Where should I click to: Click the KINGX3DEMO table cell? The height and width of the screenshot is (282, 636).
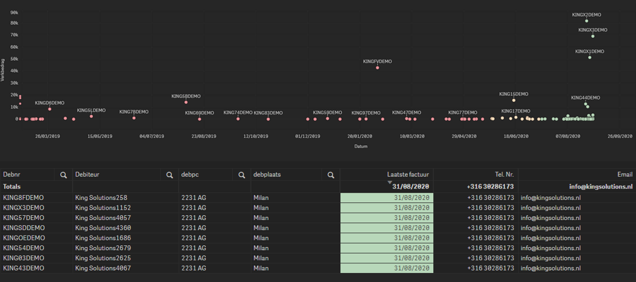click(36, 208)
